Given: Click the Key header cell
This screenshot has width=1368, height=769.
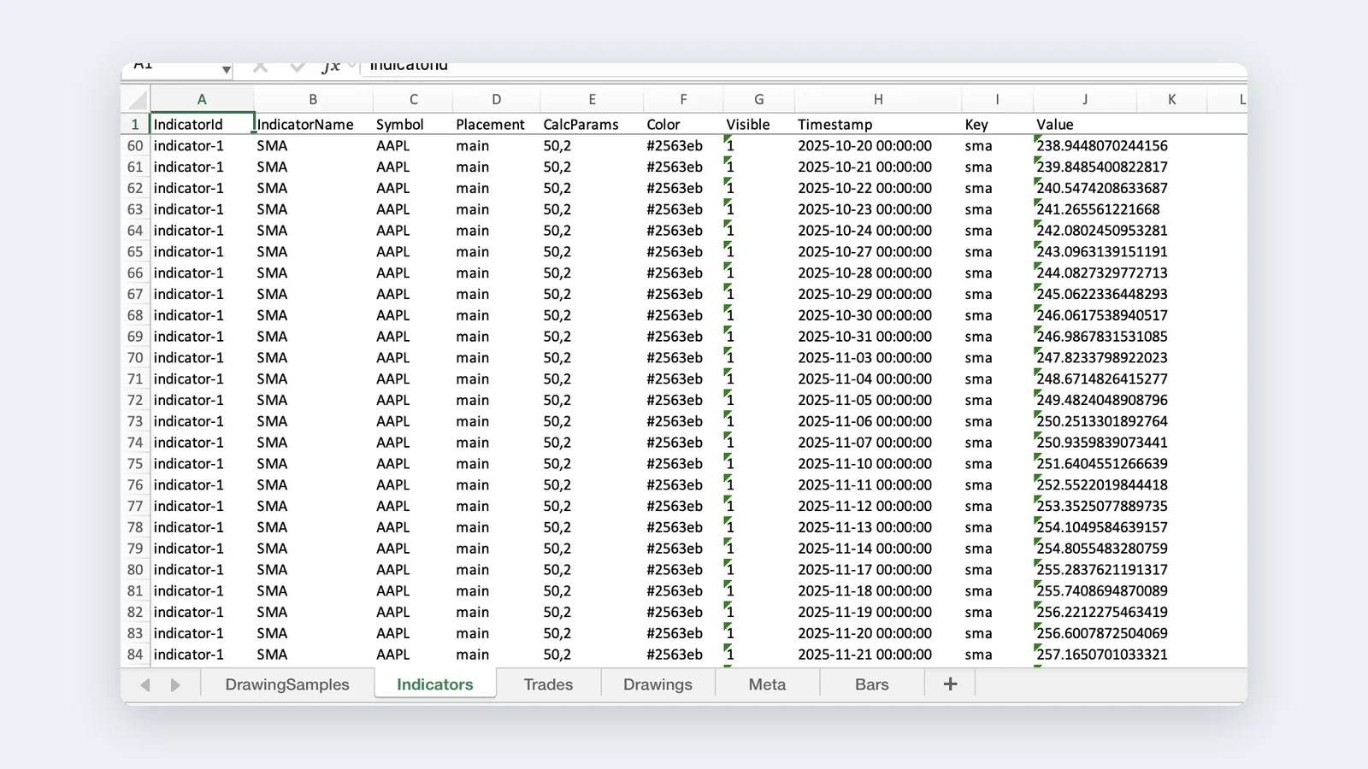Looking at the screenshot, I should click(998, 125).
